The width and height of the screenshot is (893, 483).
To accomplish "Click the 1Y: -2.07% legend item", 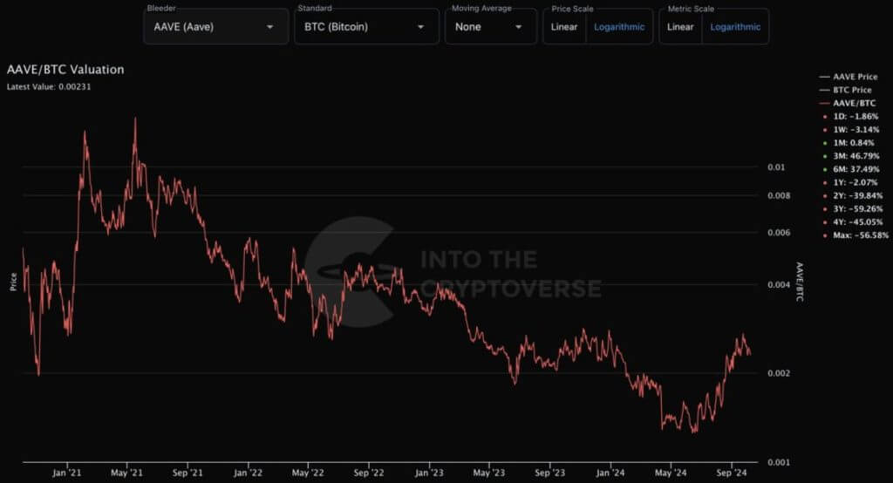I will 850,182.
